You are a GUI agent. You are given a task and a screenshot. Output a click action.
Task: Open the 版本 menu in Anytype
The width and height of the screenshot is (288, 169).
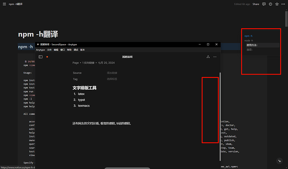pyautogui.click(x=82, y=50)
